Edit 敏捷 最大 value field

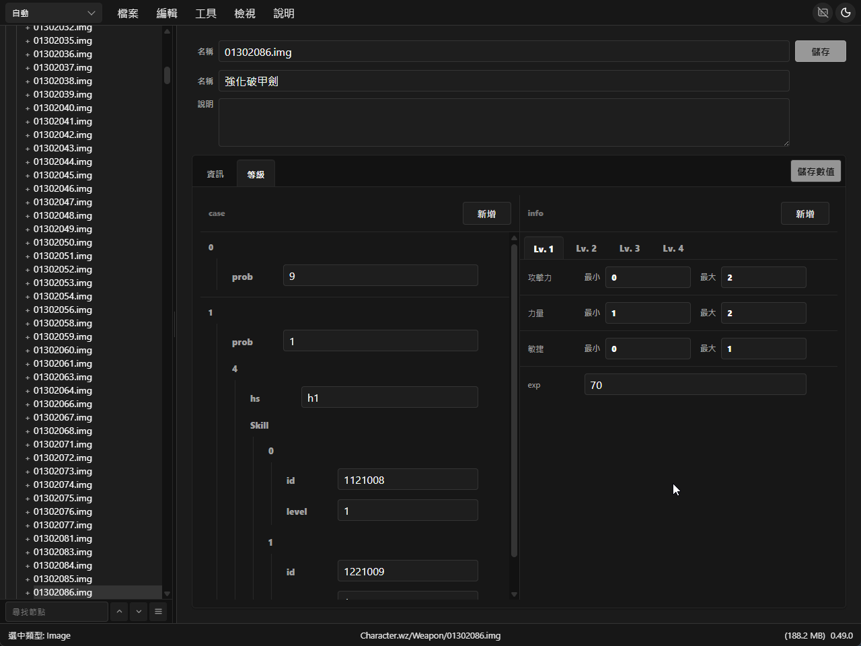(763, 349)
